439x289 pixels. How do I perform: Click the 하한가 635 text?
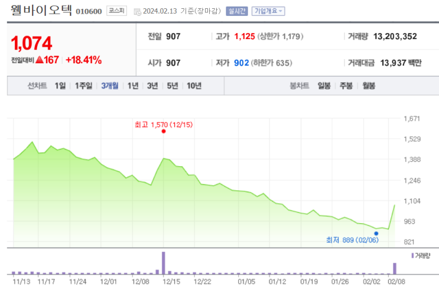[271, 63]
